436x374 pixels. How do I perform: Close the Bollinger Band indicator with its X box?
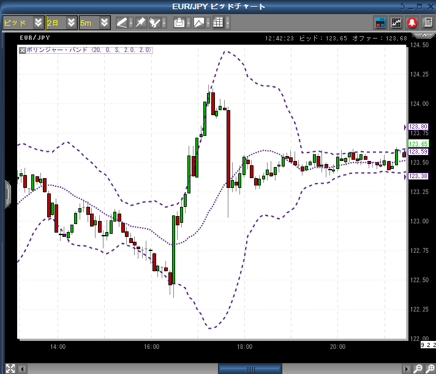click(x=23, y=50)
